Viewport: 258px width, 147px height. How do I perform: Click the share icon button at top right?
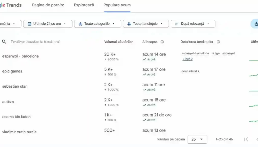click(x=256, y=24)
